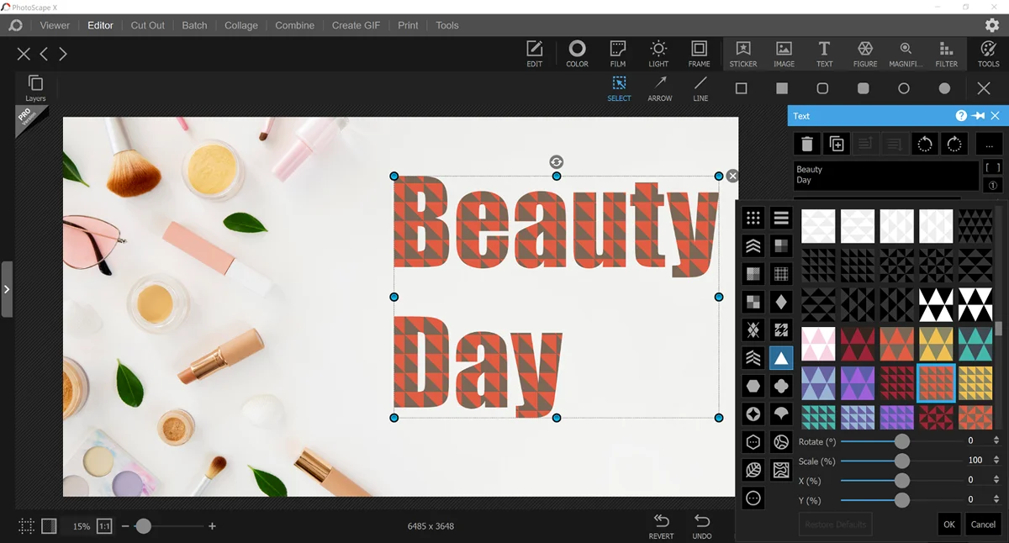Image resolution: width=1009 pixels, height=543 pixels.
Task: Pick the filled circle shape
Action: click(944, 88)
